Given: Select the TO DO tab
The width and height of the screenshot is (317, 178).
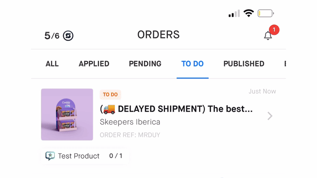Looking at the screenshot, I should pyautogui.click(x=193, y=64).
